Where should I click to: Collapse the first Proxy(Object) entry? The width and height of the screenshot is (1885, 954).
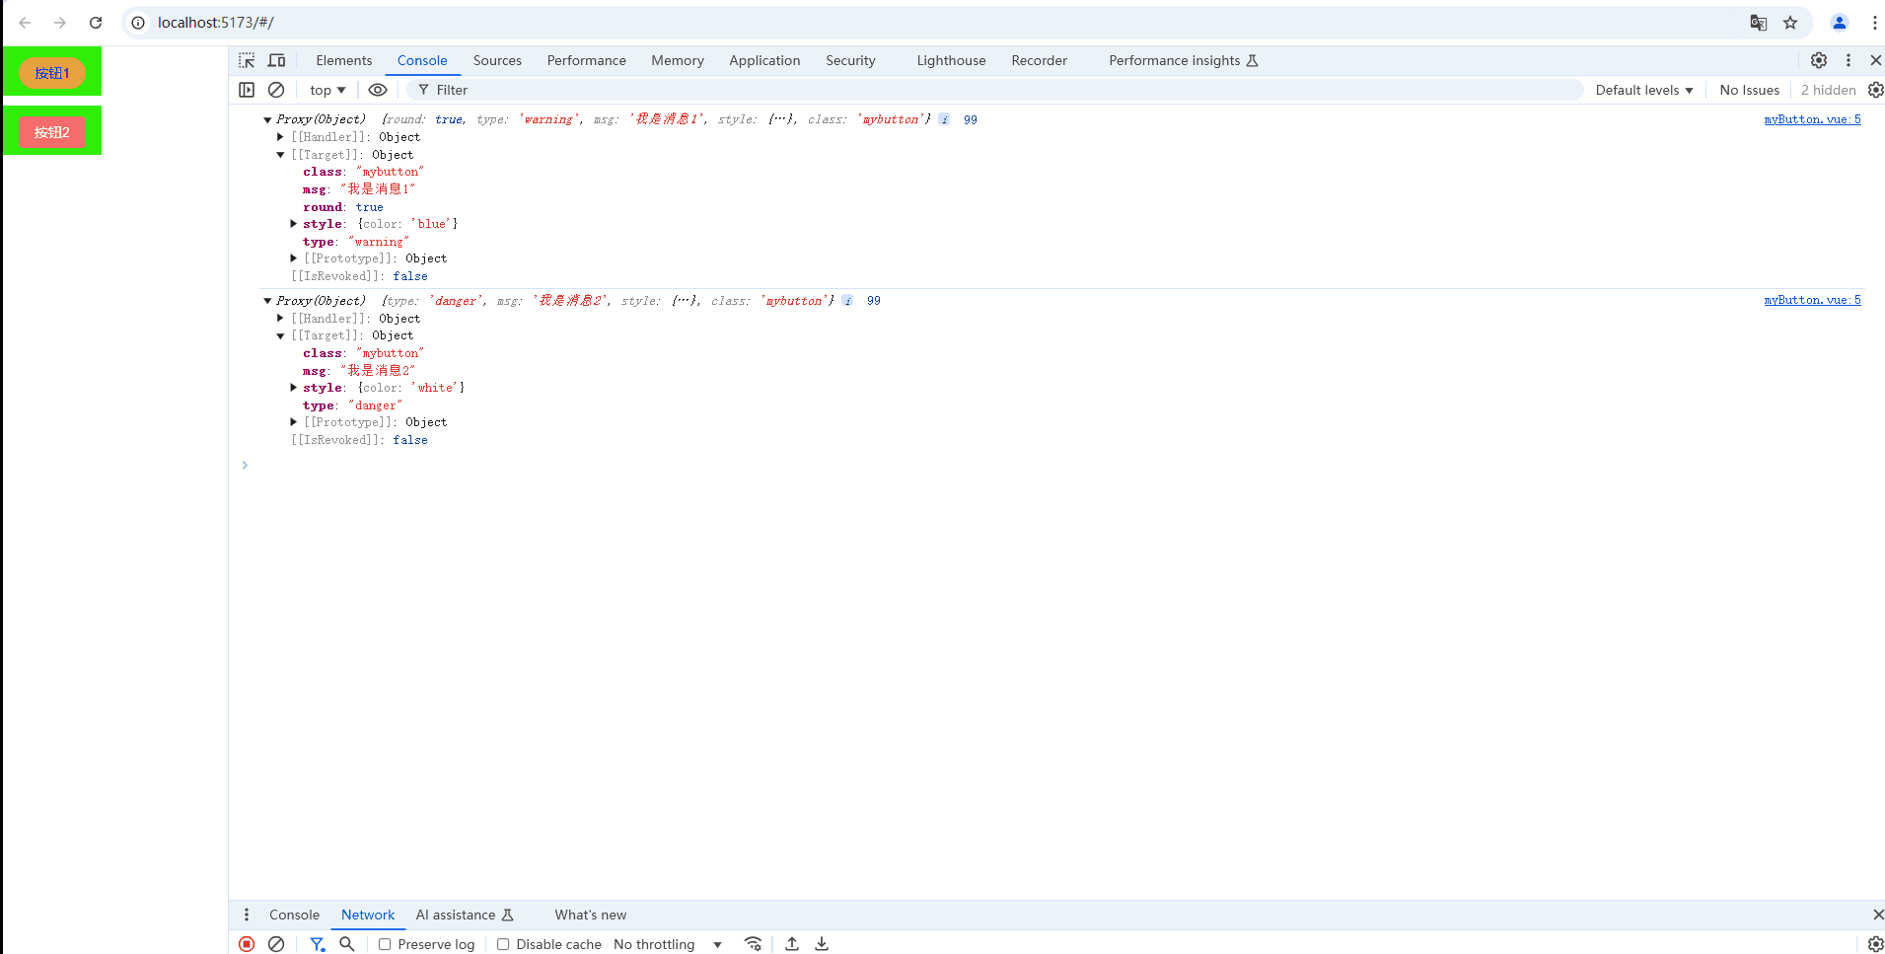click(267, 119)
